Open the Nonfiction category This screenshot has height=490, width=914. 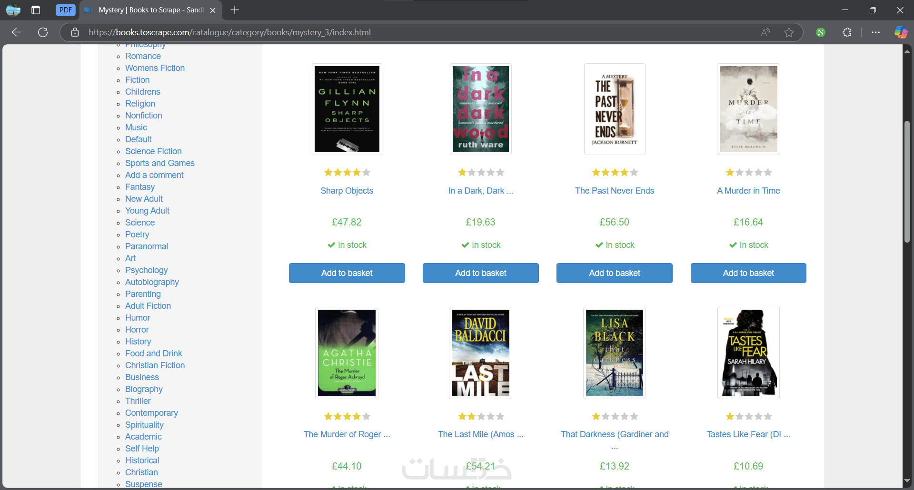pyautogui.click(x=143, y=116)
